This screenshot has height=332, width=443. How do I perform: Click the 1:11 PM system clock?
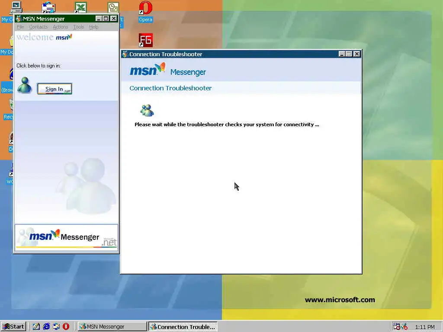[425, 327]
